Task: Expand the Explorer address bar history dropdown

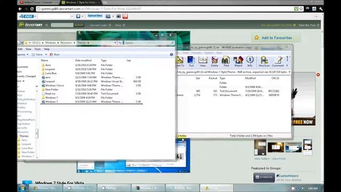Action: [115, 43]
